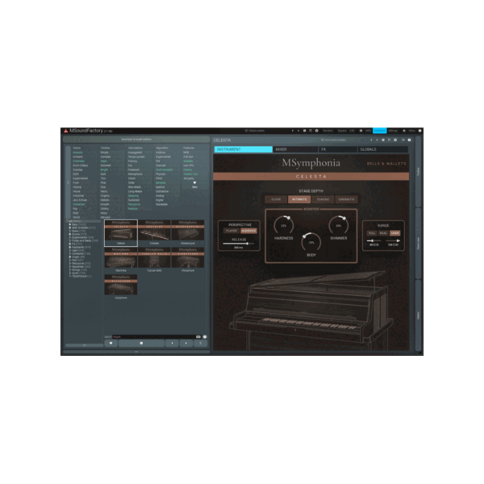
Task: Select the Classic stage depth button
Action: [x=323, y=199]
